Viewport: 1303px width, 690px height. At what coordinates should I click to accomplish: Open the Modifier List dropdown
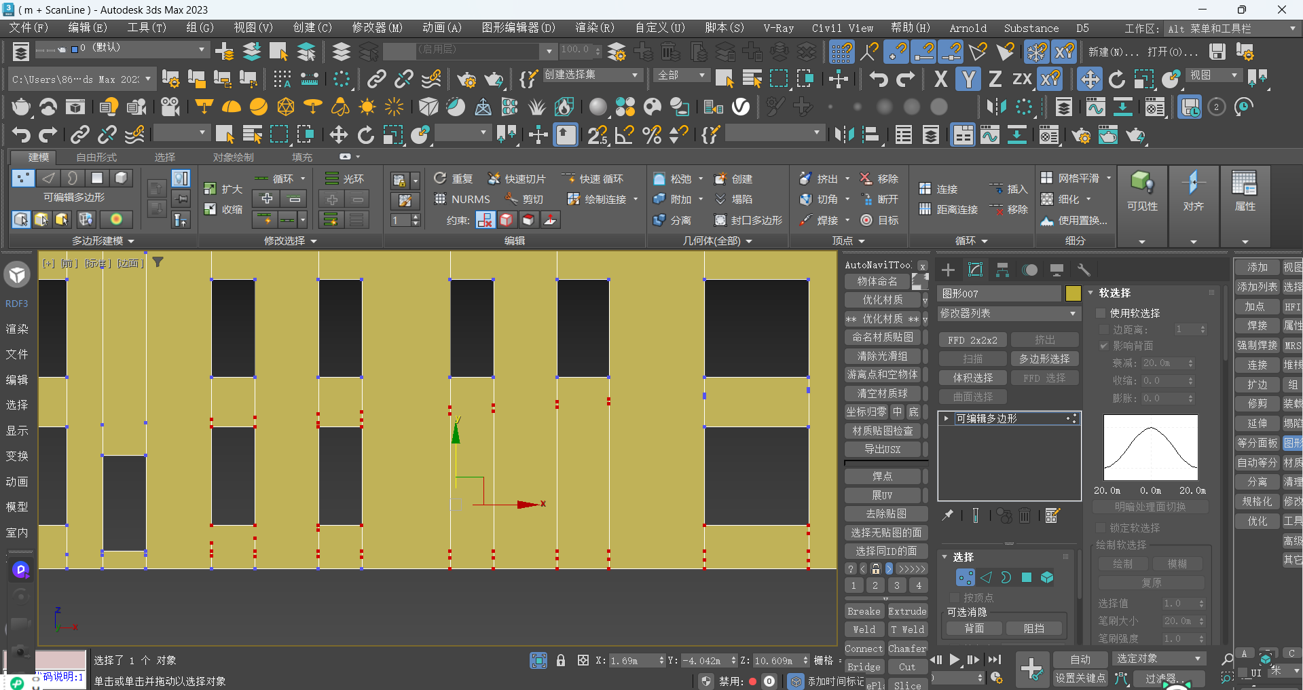point(1008,314)
